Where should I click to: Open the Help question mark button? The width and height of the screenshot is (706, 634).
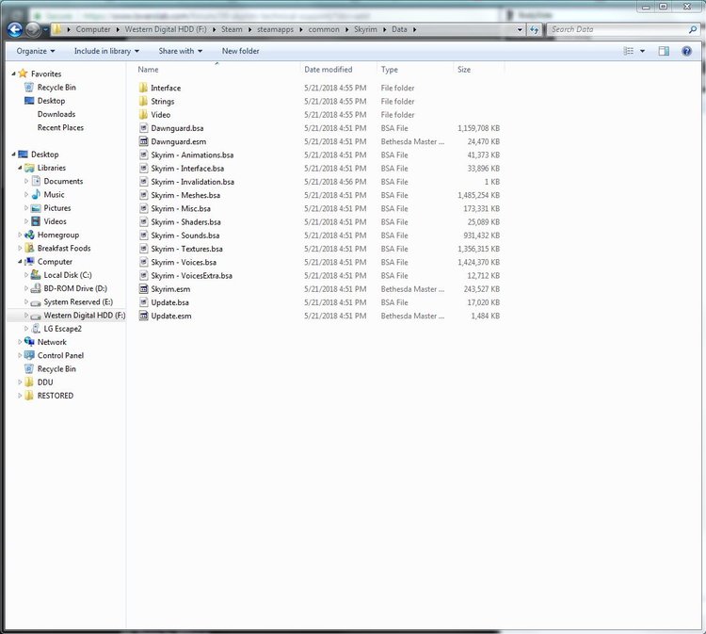(x=686, y=51)
